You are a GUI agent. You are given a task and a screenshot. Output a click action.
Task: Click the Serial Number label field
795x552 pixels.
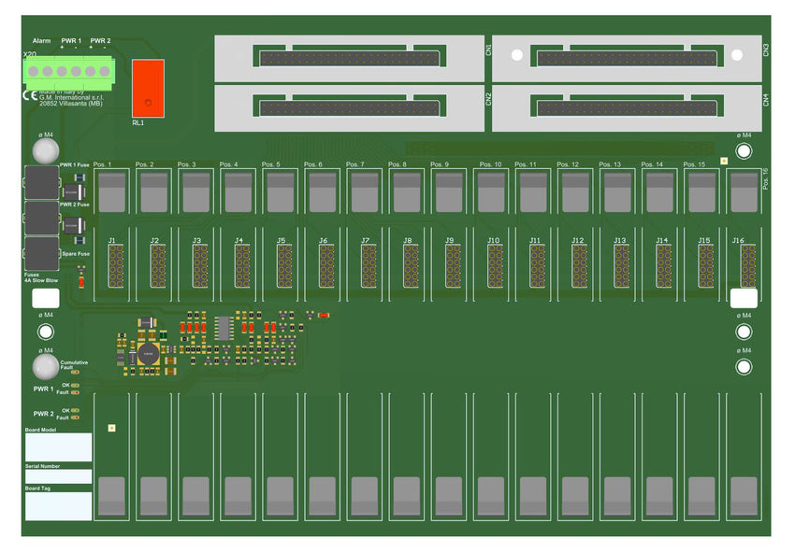click(x=58, y=476)
